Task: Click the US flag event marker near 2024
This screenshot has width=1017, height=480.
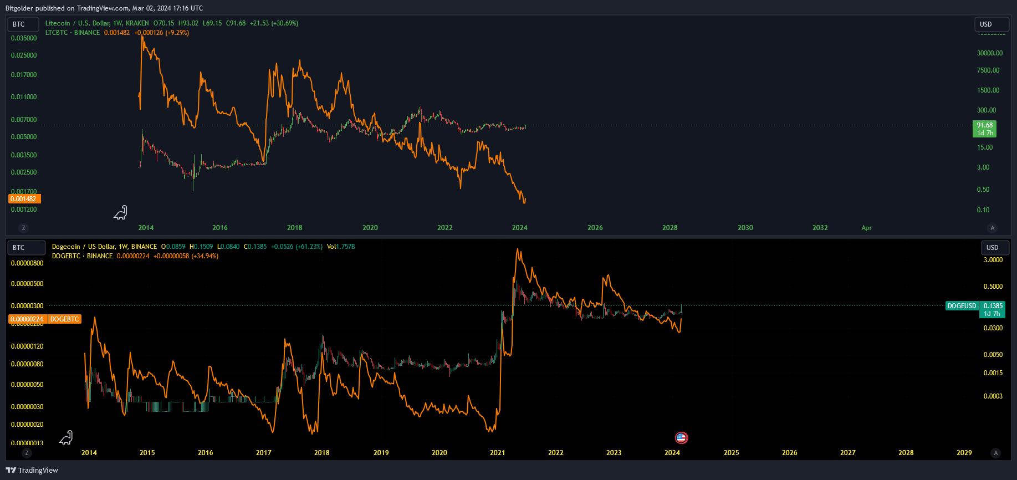Action: (681, 438)
